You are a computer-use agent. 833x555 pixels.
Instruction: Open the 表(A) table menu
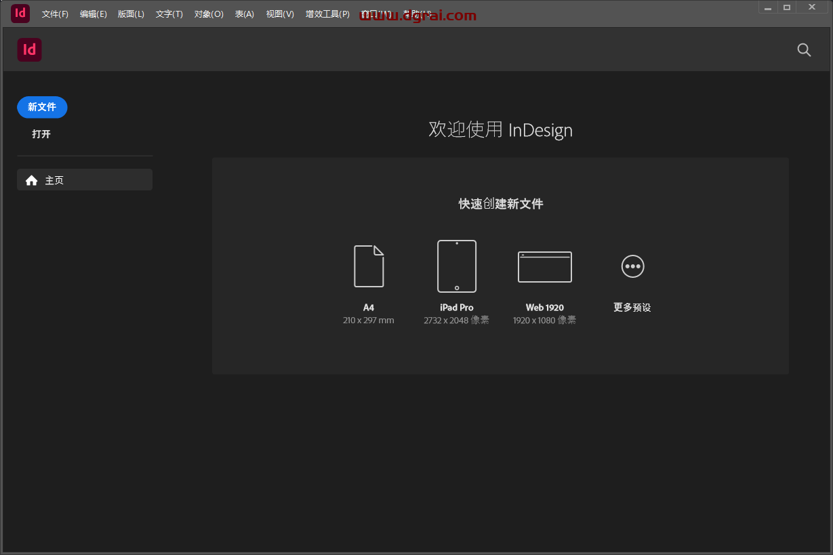pyautogui.click(x=245, y=14)
